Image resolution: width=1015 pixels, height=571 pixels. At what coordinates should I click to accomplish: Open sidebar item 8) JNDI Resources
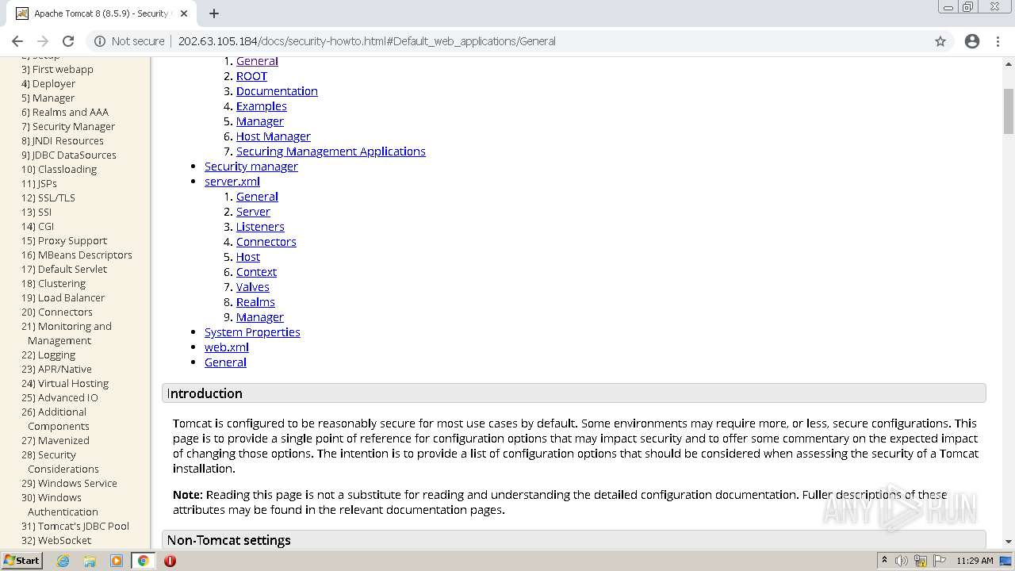[x=63, y=141]
